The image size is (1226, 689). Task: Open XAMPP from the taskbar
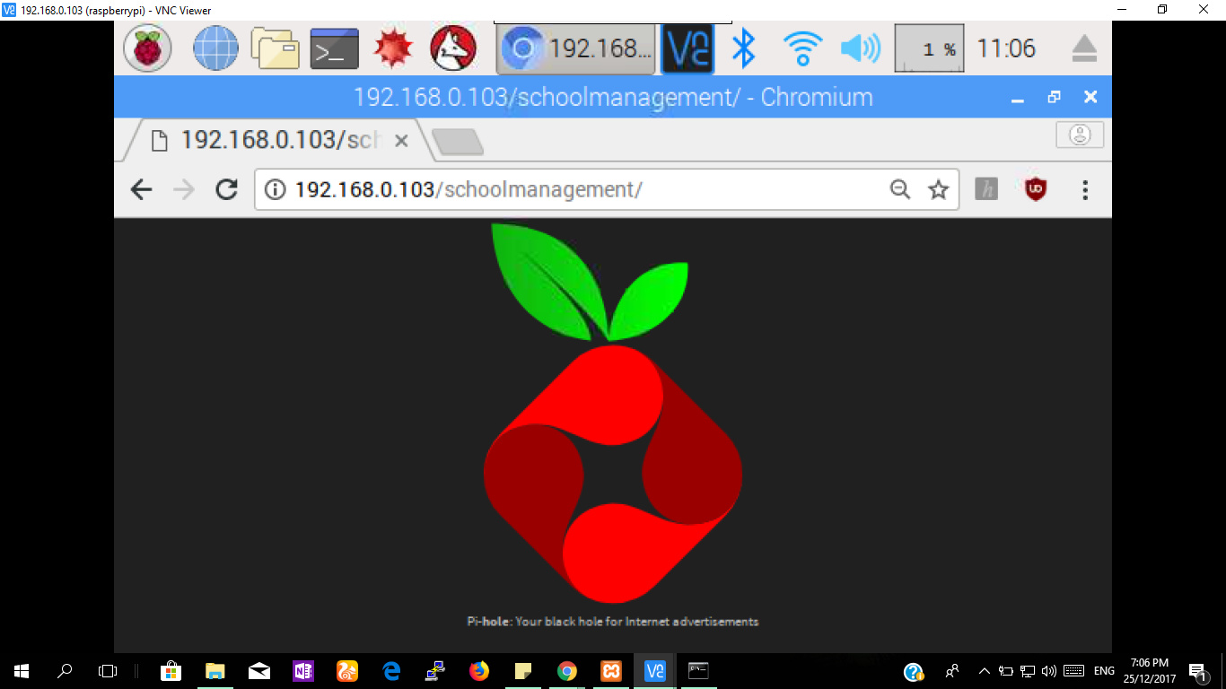tap(611, 670)
